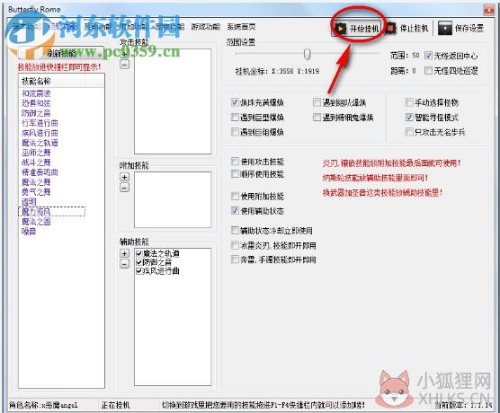Image resolution: width=500 pixels, height=413 pixels.
Task: Click inside the 附加技能 list box
Action: point(173,199)
